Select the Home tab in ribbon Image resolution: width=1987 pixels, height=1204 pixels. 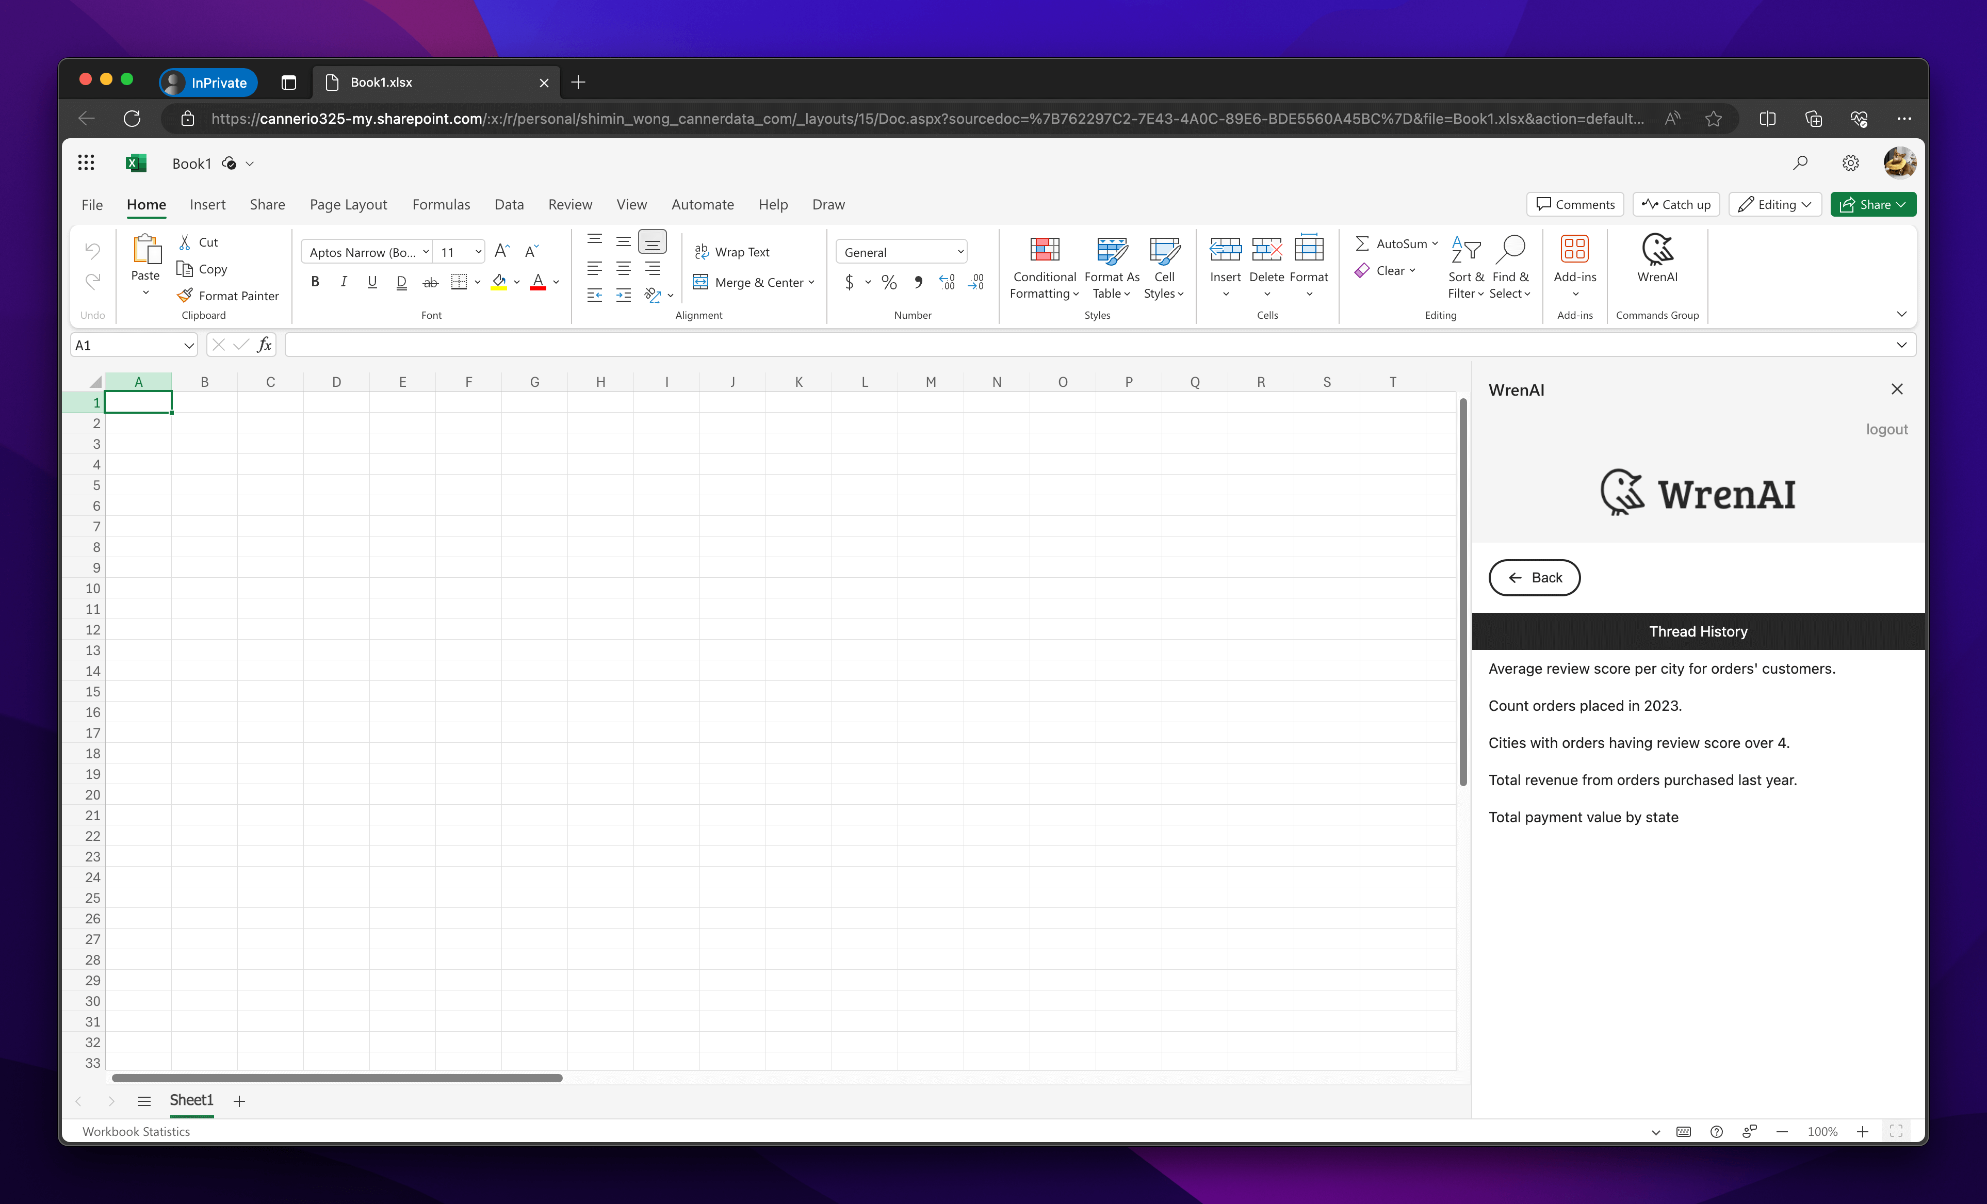click(x=145, y=204)
